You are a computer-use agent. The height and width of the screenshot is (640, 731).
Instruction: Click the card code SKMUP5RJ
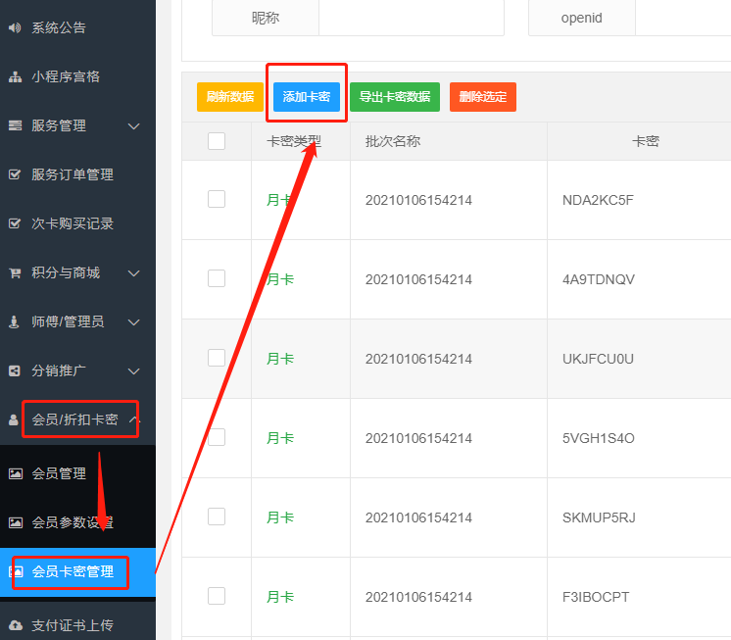click(599, 517)
